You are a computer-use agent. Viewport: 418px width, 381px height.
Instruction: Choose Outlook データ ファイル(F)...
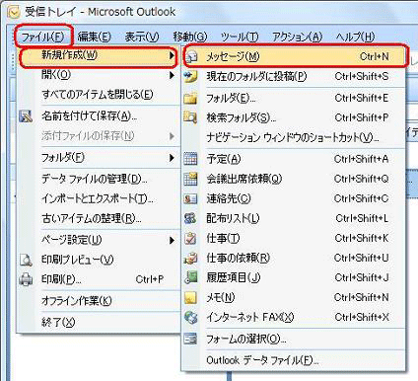(294, 360)
